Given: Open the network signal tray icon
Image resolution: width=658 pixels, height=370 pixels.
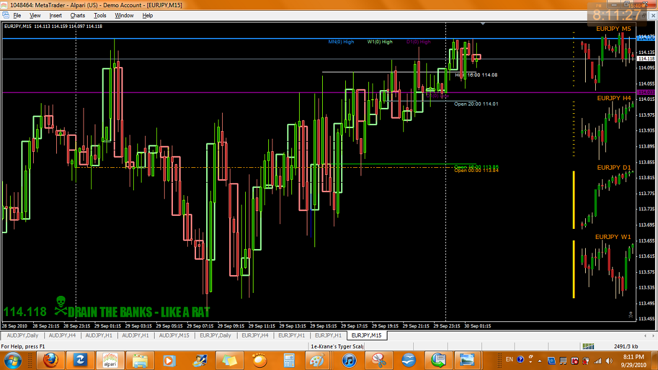Looking at the screenshot, I should (598, 361).
